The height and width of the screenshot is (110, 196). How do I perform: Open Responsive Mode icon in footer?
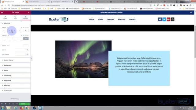tap(13, 104)
